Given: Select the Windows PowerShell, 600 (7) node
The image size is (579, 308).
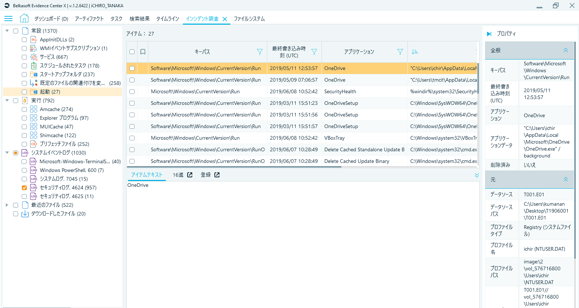Looking at the screenshot, I should 72,170.
